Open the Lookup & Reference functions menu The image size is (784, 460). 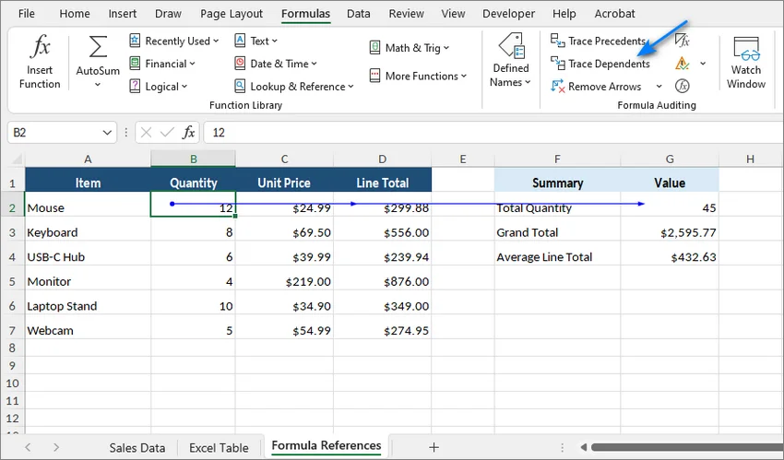(x=294, y=87)
